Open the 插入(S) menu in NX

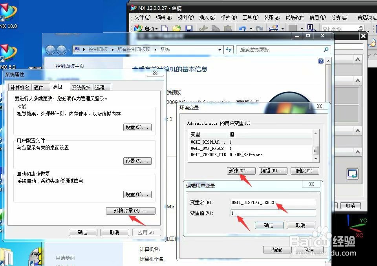[x=207, y=17]
